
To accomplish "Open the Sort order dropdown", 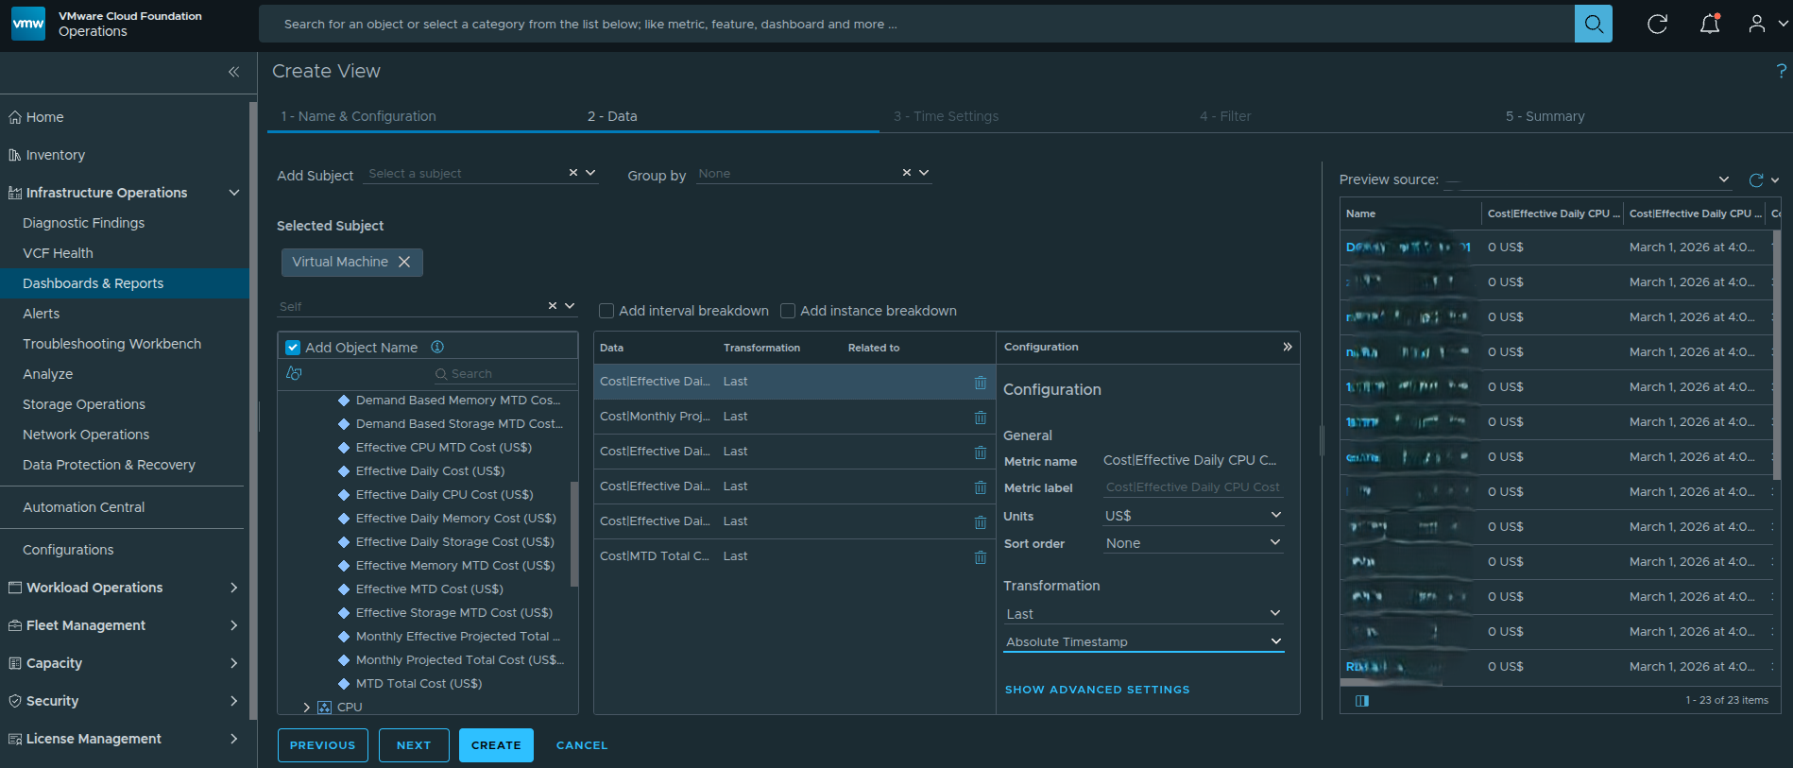I will click(1192, 543).
